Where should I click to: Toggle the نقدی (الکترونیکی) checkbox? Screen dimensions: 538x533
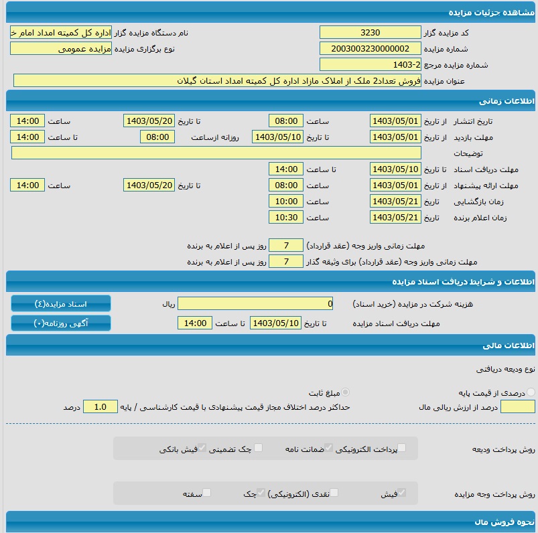334,493
